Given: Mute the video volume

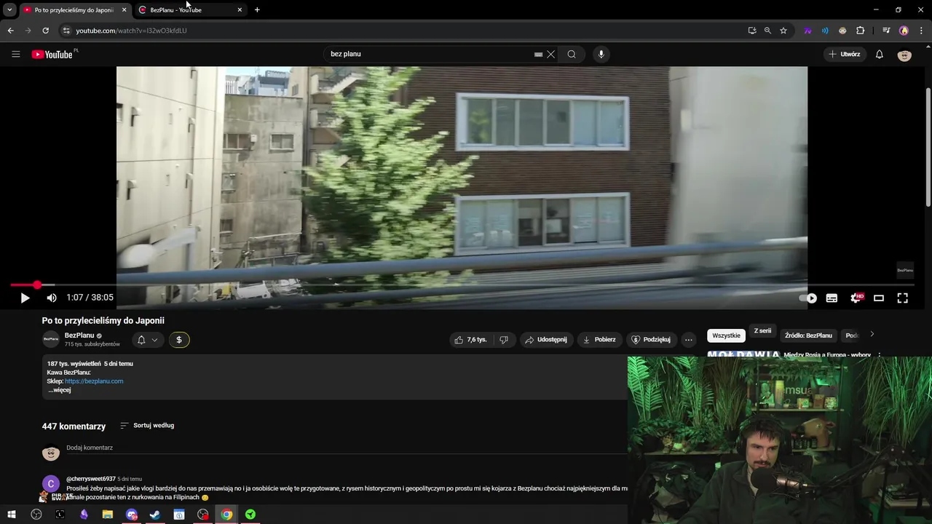Looking at the screenshot, I should pyautogui.click(x=52, y=298).
